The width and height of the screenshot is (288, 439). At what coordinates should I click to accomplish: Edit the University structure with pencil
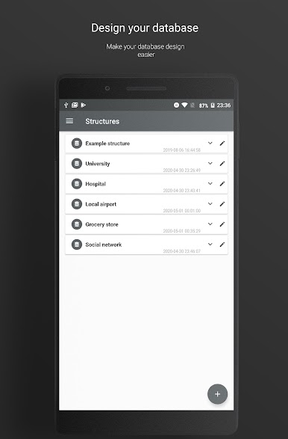pos(222,164)
